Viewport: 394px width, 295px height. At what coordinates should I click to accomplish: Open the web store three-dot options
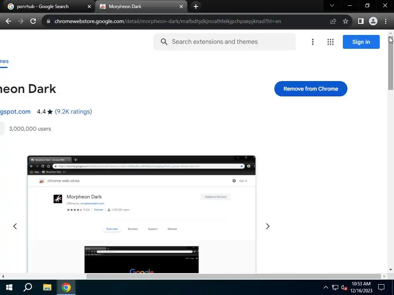(312, 42)
